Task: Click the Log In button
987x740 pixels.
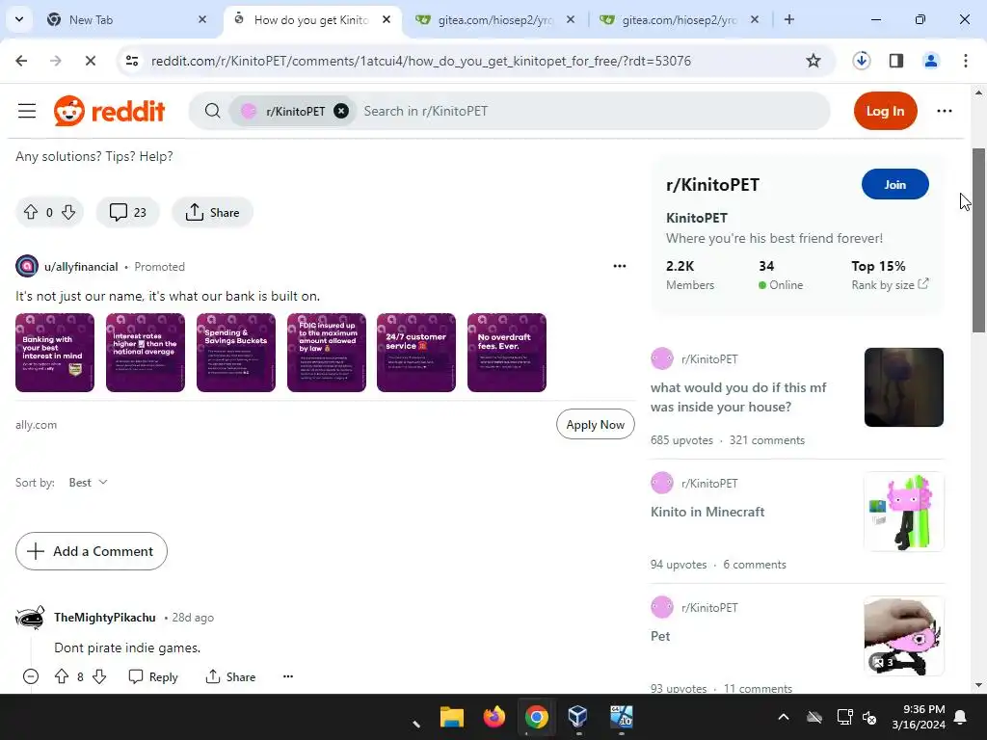Action: click(x=885, y=112)
